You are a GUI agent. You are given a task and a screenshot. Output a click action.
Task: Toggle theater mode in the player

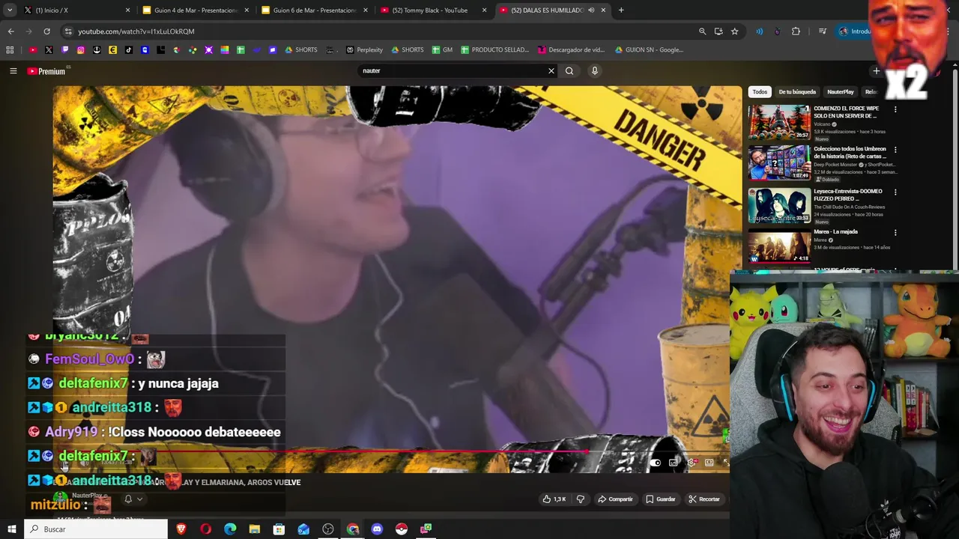[709, 463]
